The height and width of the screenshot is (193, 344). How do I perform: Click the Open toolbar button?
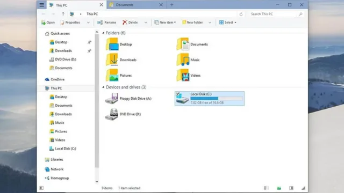point(48,23)
